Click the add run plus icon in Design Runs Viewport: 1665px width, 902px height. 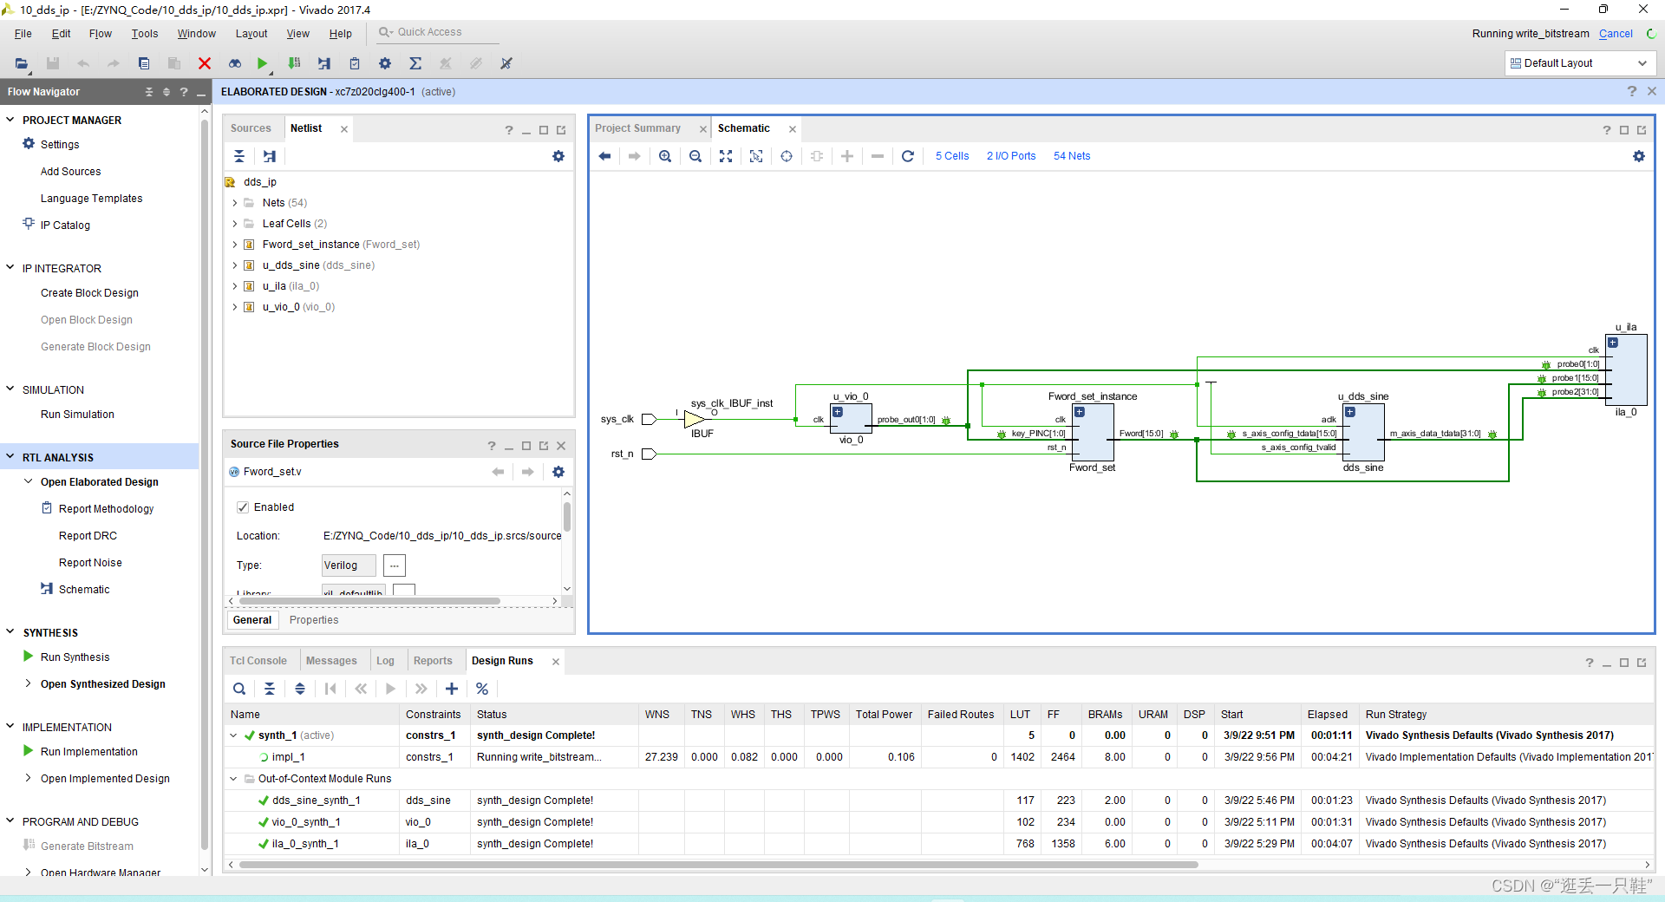click(452, 689)
